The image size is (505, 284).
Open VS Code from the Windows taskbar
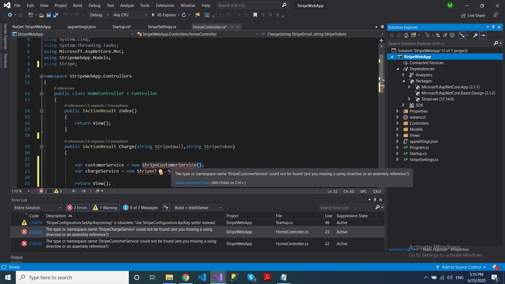coord(202,277)
